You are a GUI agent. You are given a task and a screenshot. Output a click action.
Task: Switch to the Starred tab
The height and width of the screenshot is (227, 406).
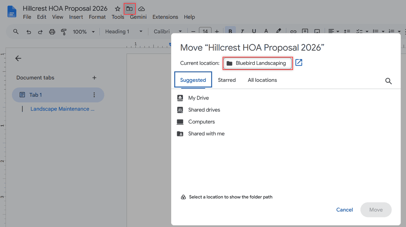coord(227,80)
